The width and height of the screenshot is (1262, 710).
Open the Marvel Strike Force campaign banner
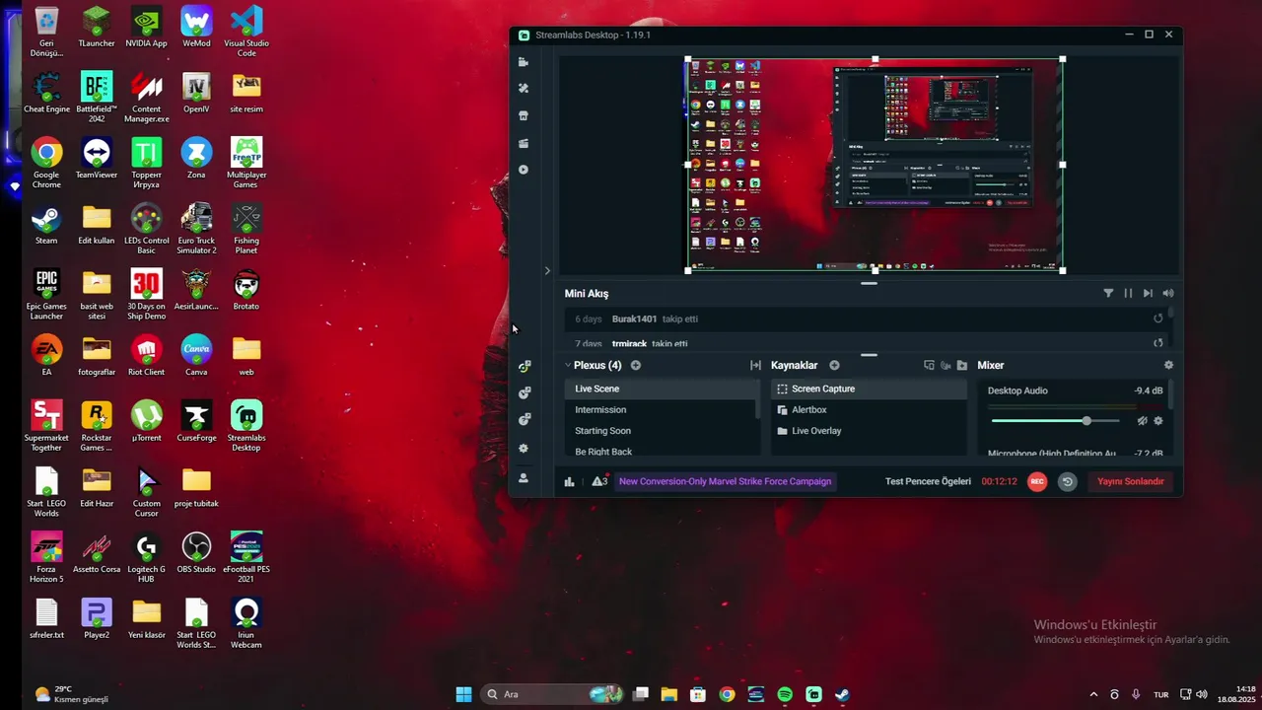(x=725, y=481)
